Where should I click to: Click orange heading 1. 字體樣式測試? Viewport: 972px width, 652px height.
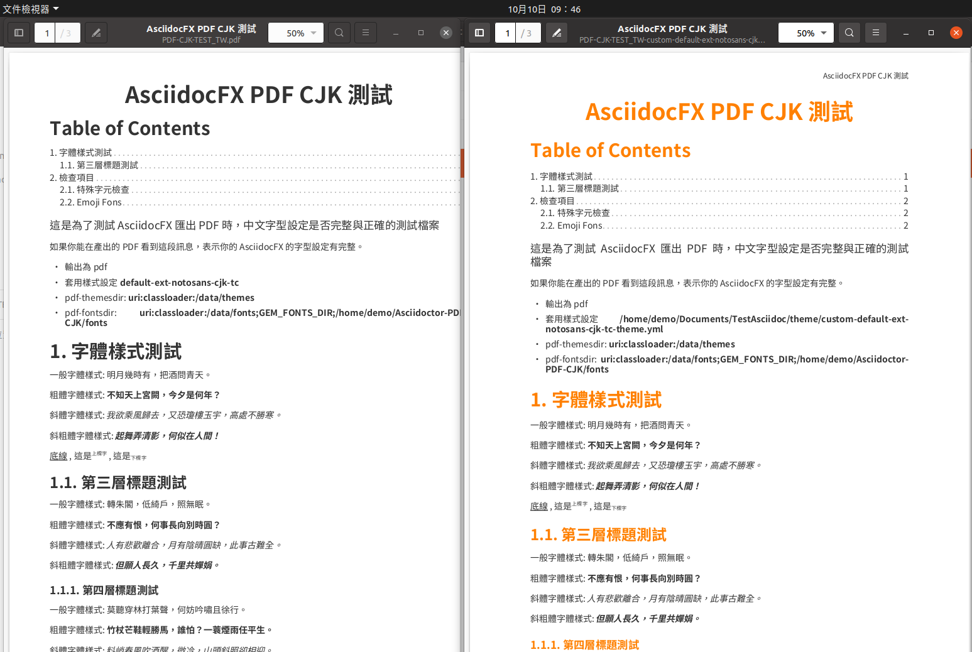pos(596,400)
